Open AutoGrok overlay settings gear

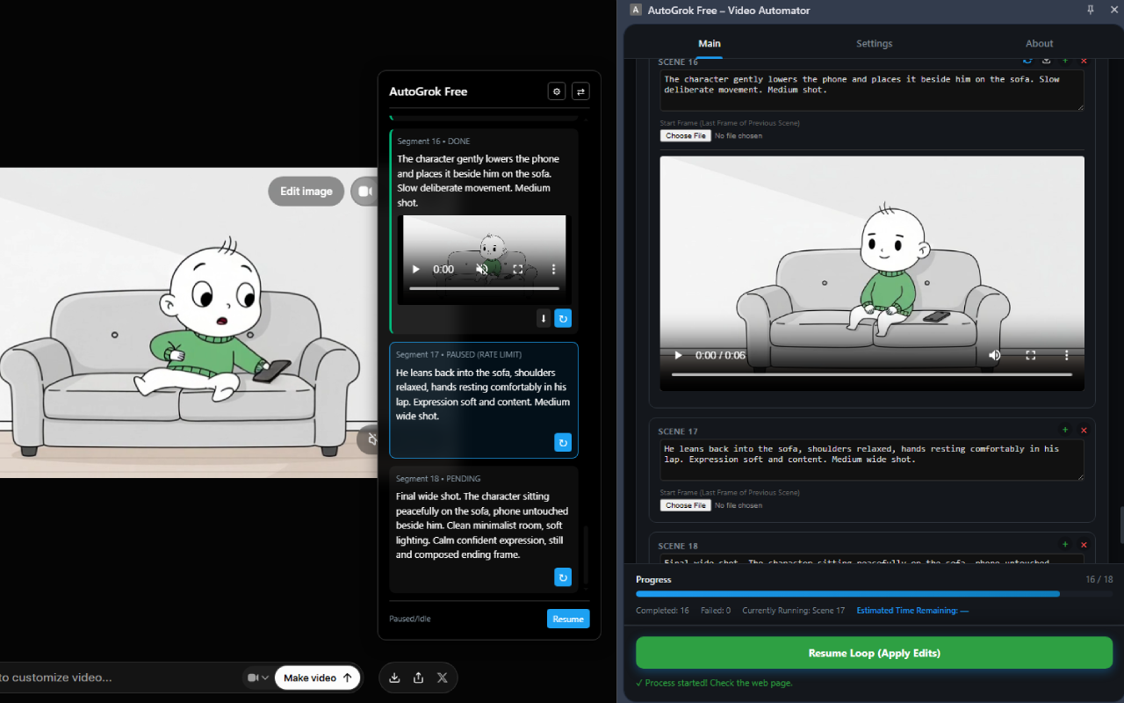556,91
